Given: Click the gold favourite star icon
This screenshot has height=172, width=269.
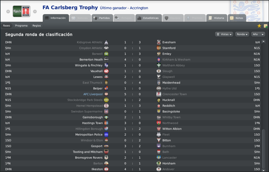Looking at the screenshot, I should [259, 26].
